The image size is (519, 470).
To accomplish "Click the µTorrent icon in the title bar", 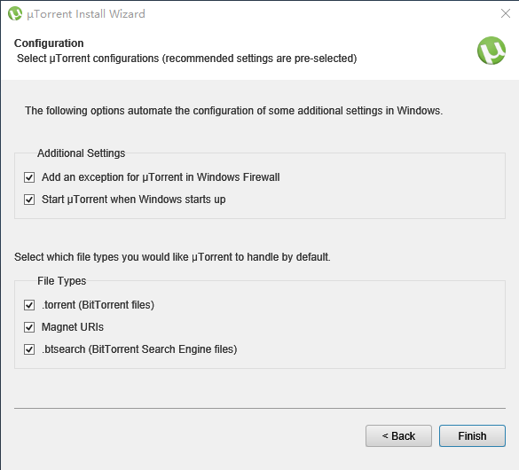I will [15, 13].
